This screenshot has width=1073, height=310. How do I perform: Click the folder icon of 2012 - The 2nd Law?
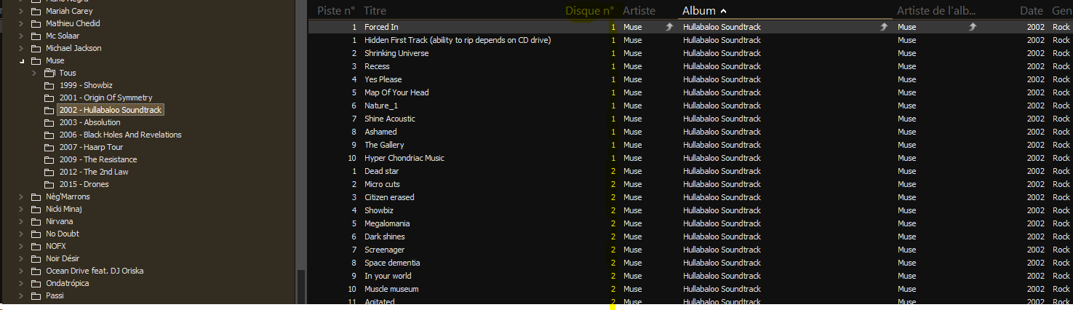coord(49,172)
